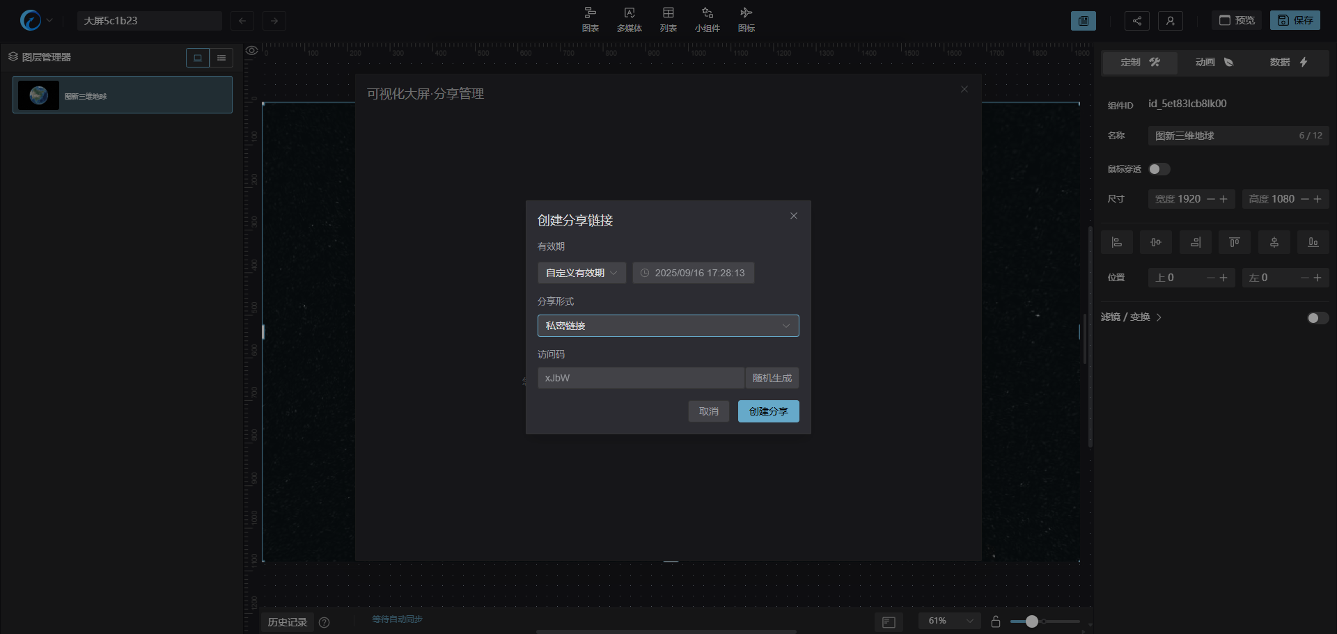Toggle canvas visibility eye icon
Viewport: 1337px width, 634px height.
[252, 50]
